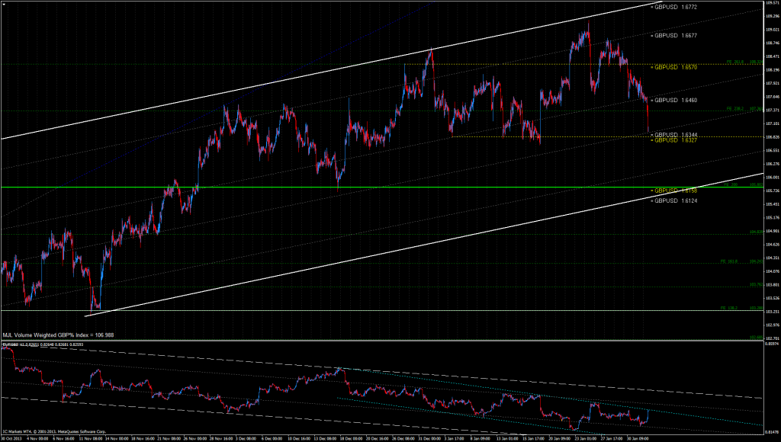Click the IC Markets MT4 copyright text
Image resolution: width=781 pixels, height=442 pixels.
[54, 431]
